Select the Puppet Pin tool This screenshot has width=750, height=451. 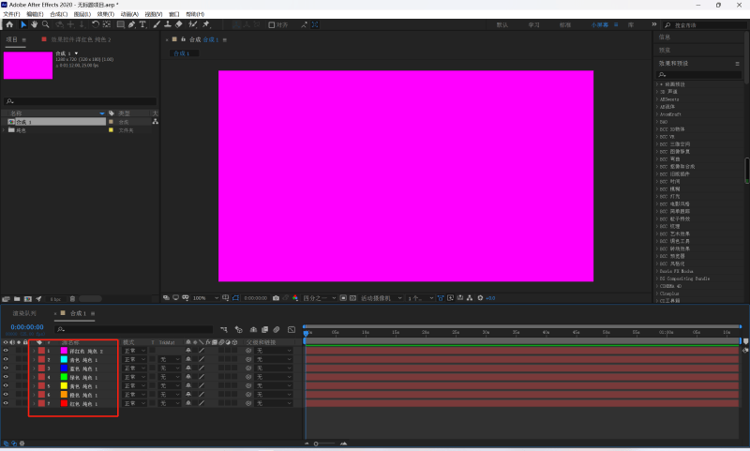(x=205, y=24)
